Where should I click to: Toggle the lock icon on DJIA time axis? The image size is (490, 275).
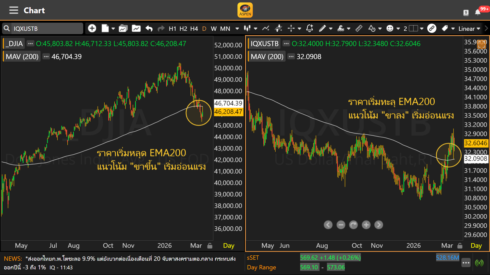[x=210, y=246]
